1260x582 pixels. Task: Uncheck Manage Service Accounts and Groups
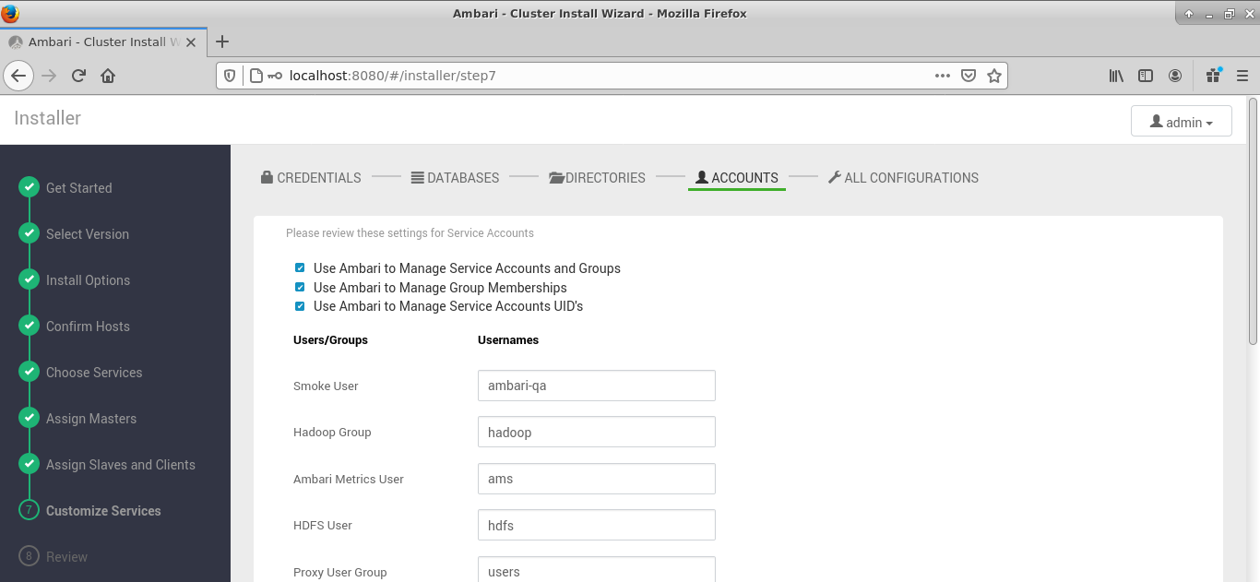300,268
